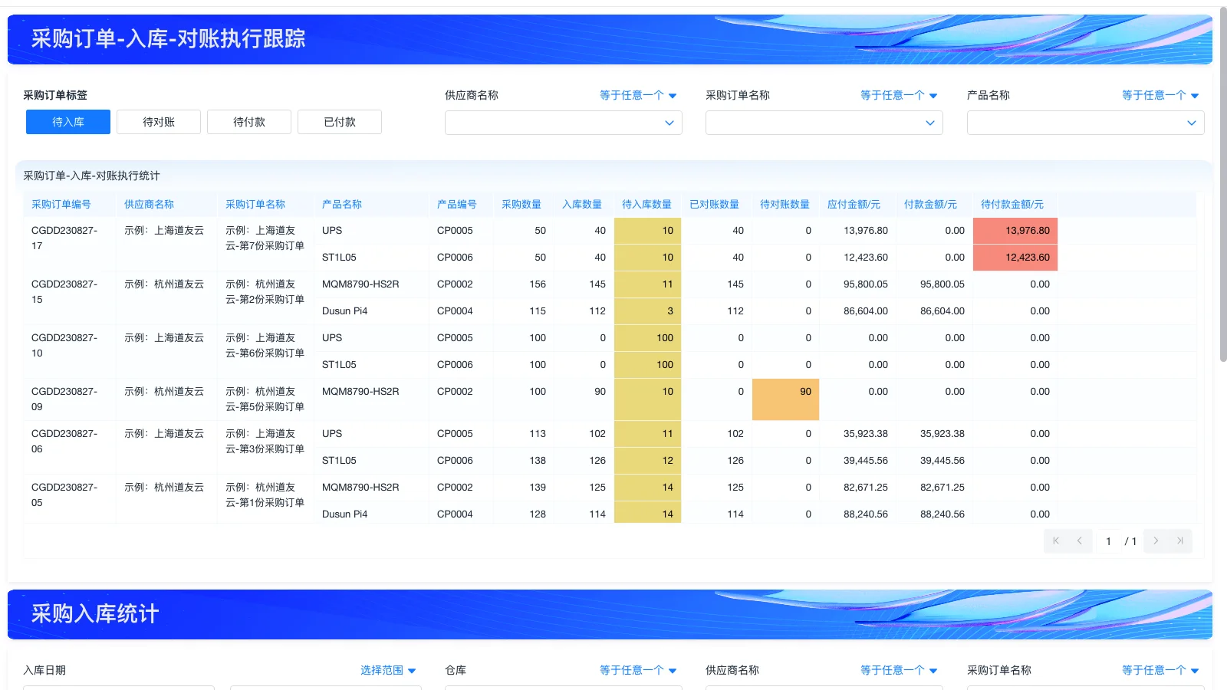This screenshot has height=690, width=1227.
Task: Go to previous page in the statistics table
Action: click(1081, 540)
